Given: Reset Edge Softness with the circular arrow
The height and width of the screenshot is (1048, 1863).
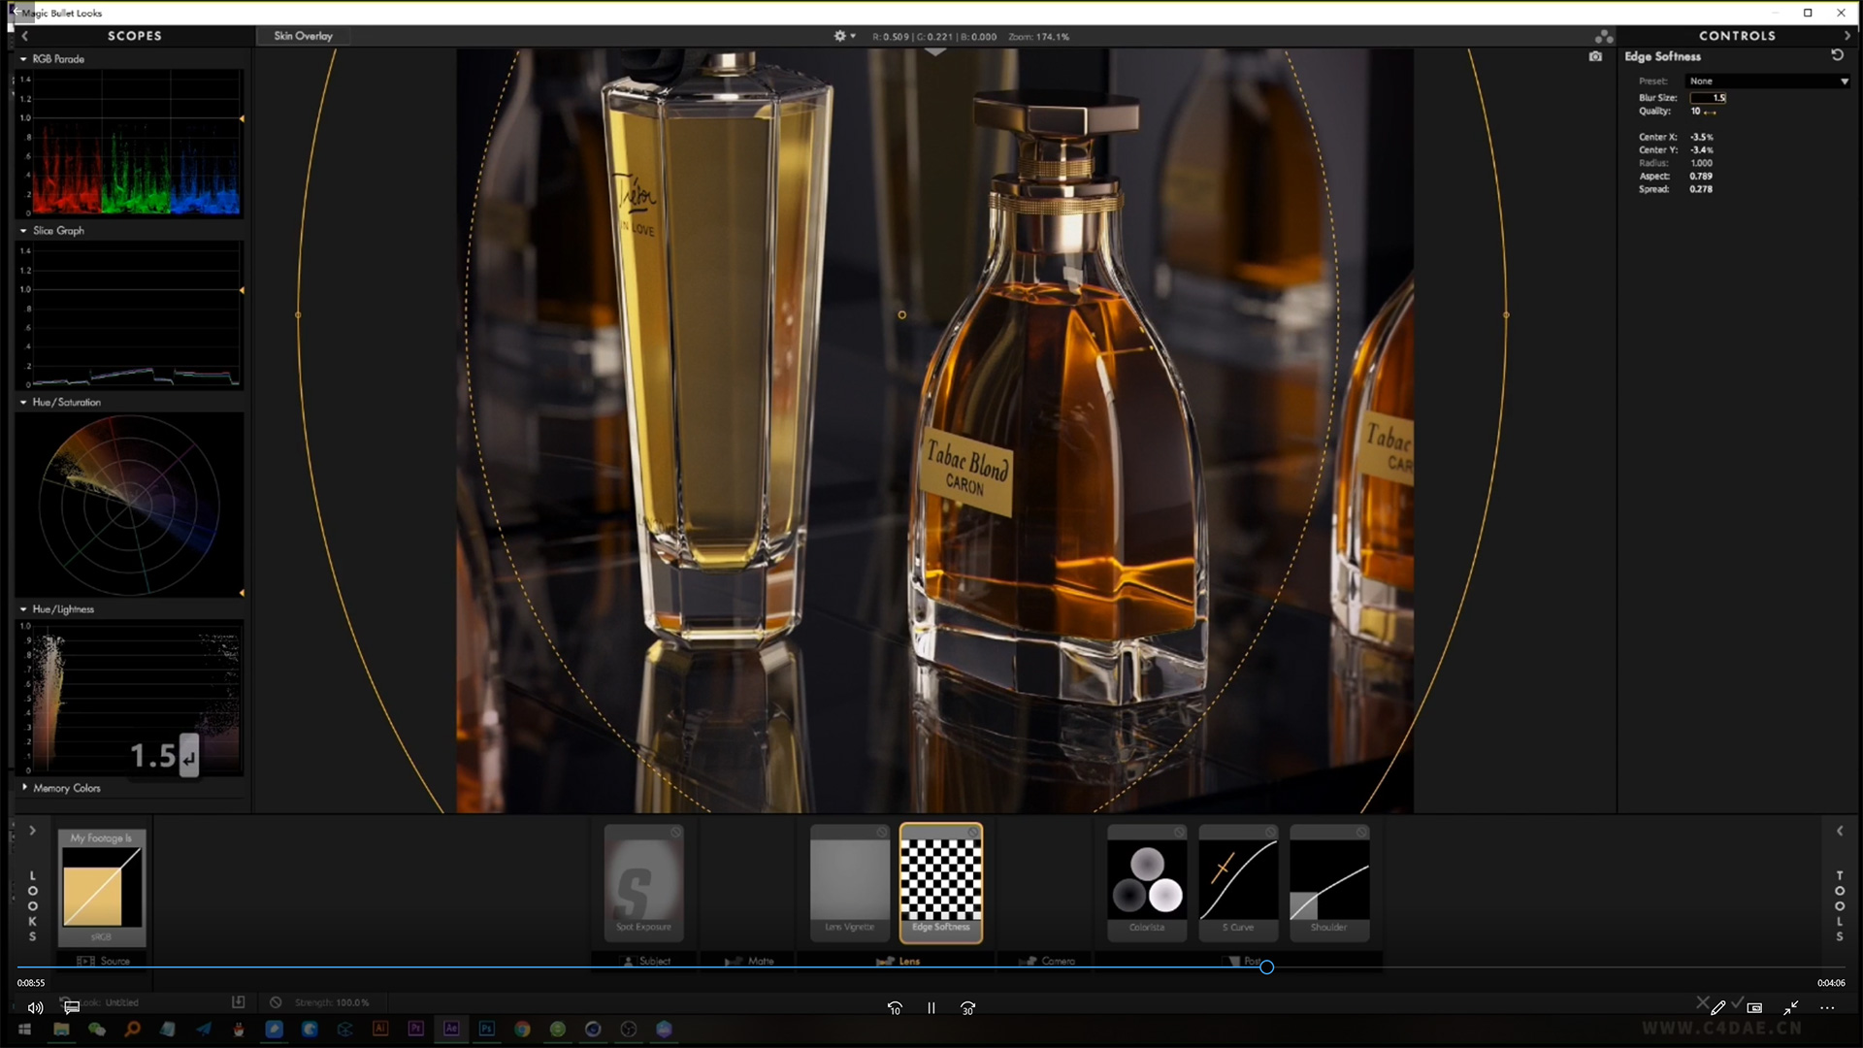Looking at the screenshot, I should (x=1837, y=55).
